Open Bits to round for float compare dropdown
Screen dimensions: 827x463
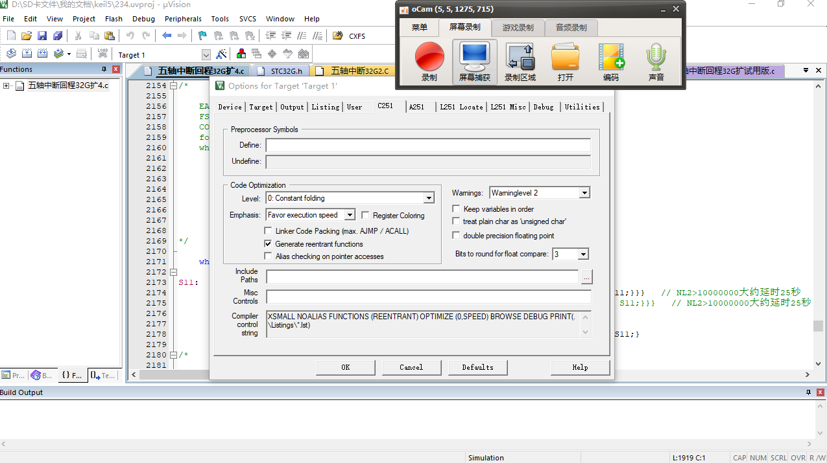(583, 254)
